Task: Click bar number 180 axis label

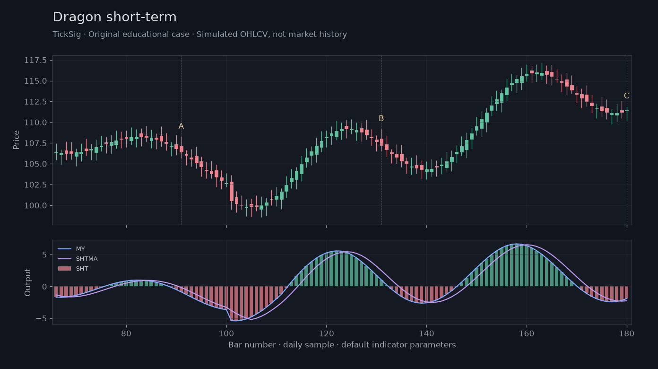Action: (x=627, y=333)
